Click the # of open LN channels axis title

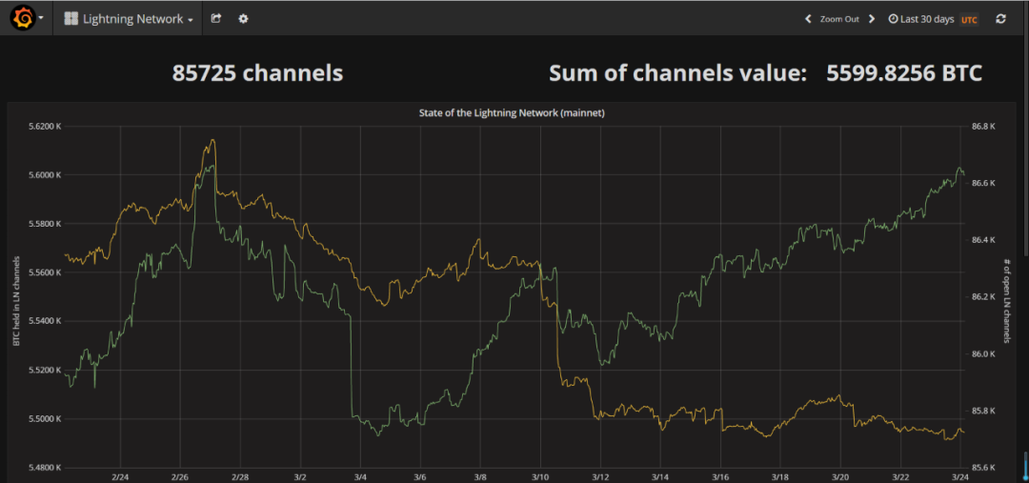tap(1006, 300)
